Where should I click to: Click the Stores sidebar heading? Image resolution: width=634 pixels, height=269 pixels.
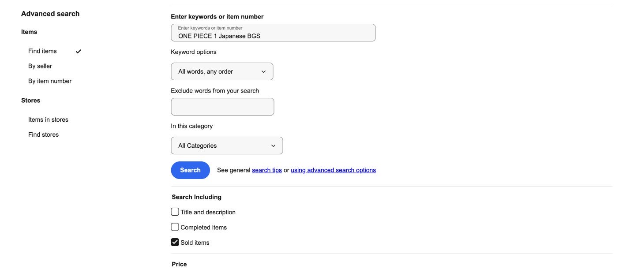coord(30,101)
